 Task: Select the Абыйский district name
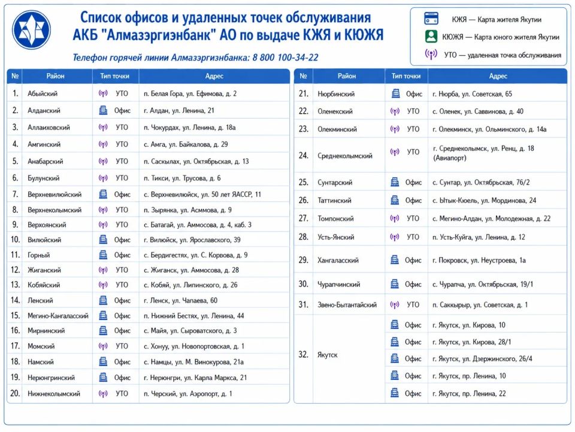point(43,93)
